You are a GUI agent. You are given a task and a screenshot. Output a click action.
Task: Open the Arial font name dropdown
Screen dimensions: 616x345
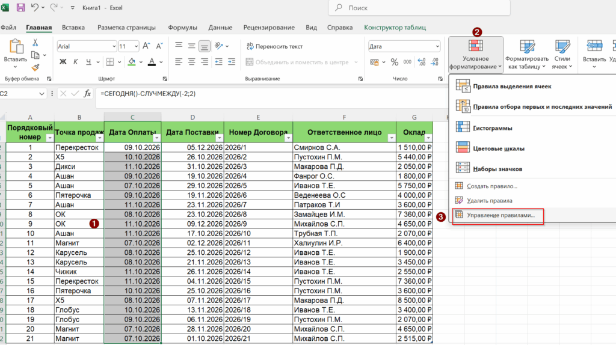[x=114, y=46]
